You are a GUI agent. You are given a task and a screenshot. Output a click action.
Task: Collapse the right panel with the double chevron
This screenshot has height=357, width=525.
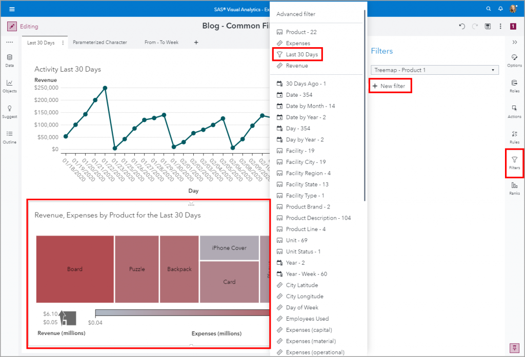coord(515,43)
